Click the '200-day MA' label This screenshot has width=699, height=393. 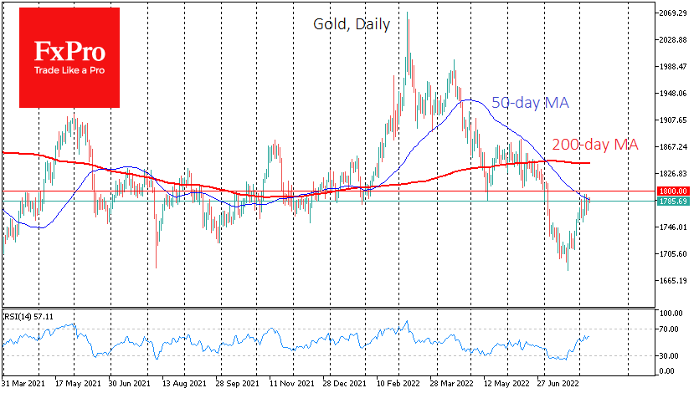pyautogui.click(x=596, y=145)
